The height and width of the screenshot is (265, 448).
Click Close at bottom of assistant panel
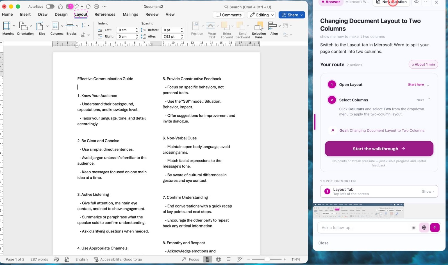pyautogui.click(x=323, y=243)
